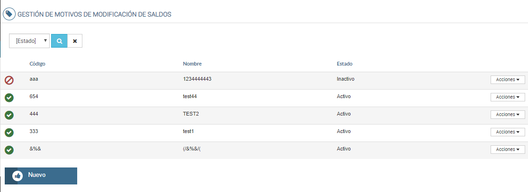
Task: Click the Nombre column header
Action: 193,64
